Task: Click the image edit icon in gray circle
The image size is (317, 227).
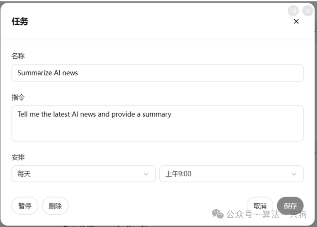Action: 293,11
